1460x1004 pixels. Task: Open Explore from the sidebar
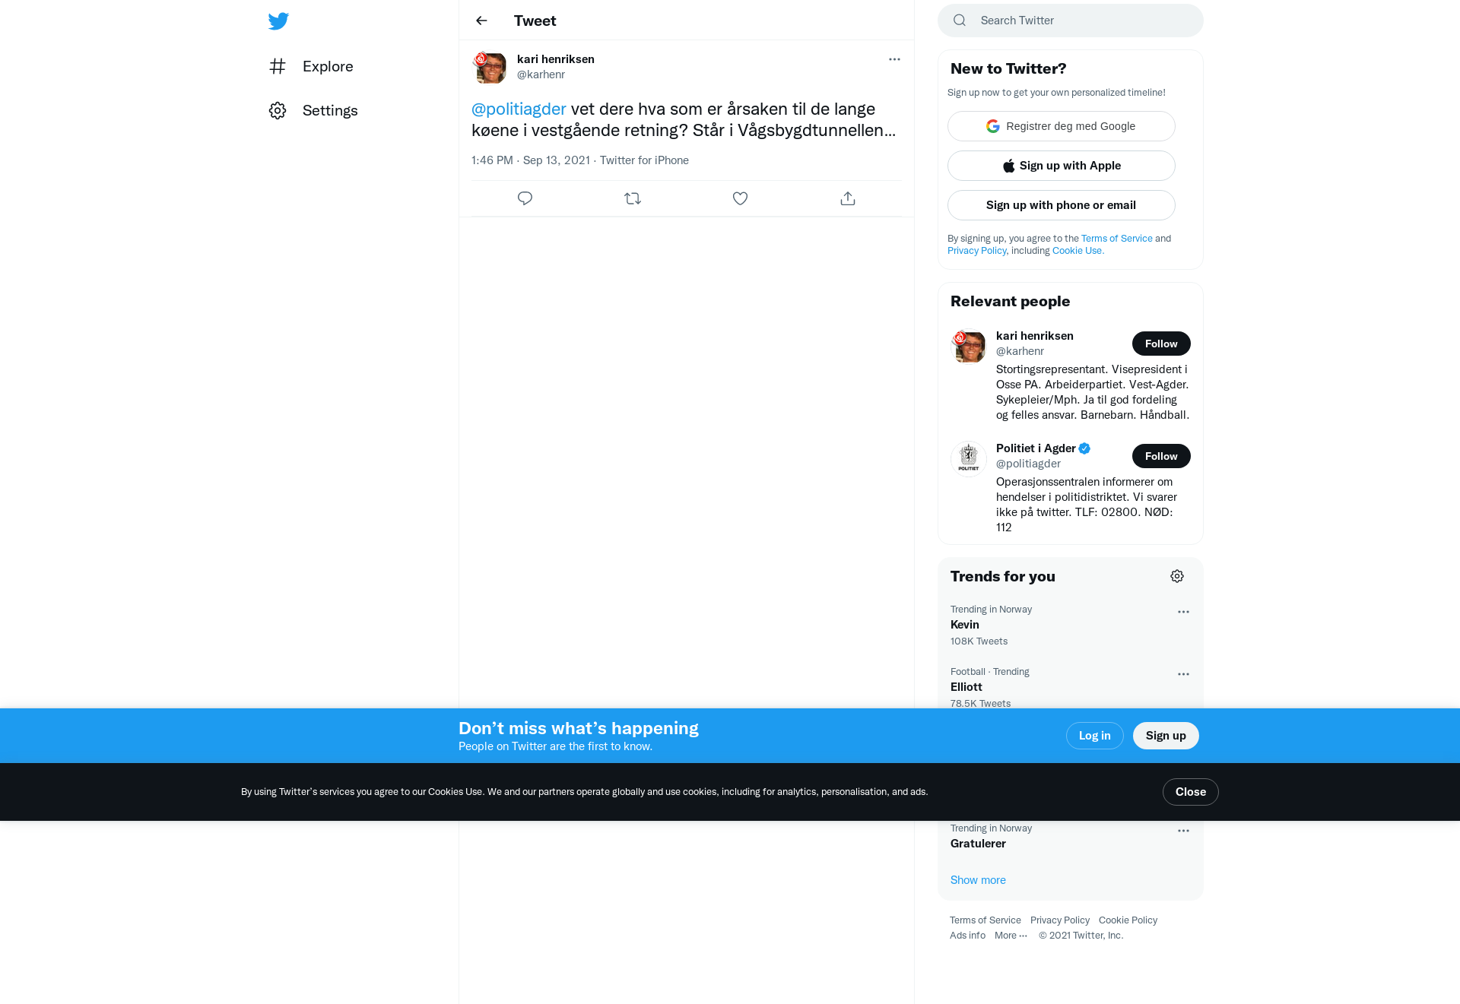point(311,66)
